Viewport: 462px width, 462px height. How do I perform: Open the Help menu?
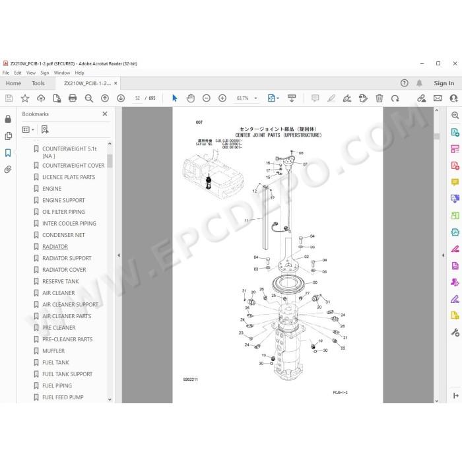[80, 73]
